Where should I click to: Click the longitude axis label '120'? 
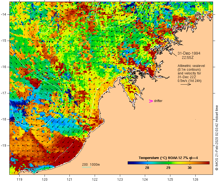pos(45,179)
